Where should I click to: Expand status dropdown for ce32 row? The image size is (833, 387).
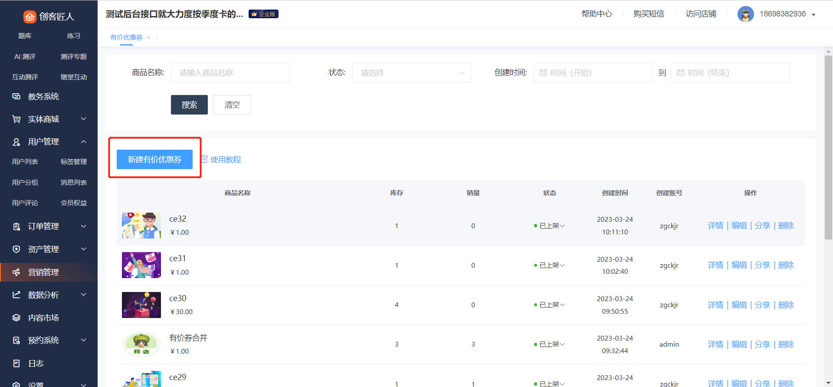(x=562, y=226)
